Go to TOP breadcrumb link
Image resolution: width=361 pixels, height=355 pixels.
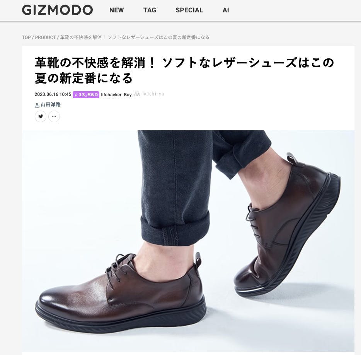(x=26, y=38)
